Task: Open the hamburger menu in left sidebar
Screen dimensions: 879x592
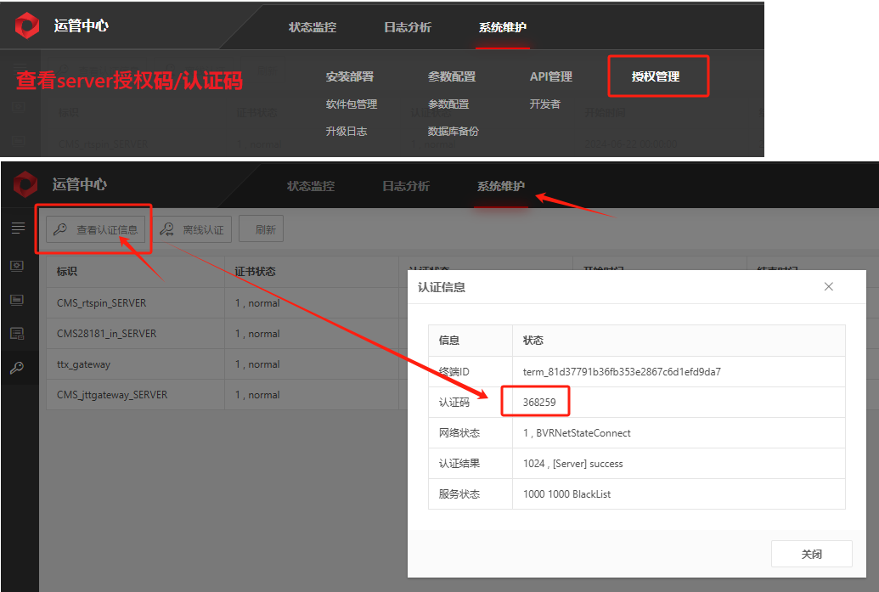Action: [18, 228]
